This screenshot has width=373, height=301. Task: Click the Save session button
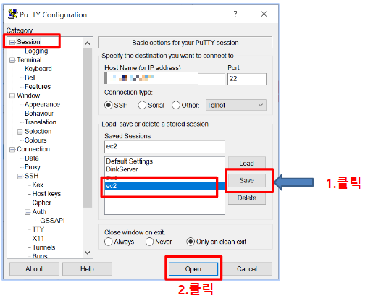point(247,180)
